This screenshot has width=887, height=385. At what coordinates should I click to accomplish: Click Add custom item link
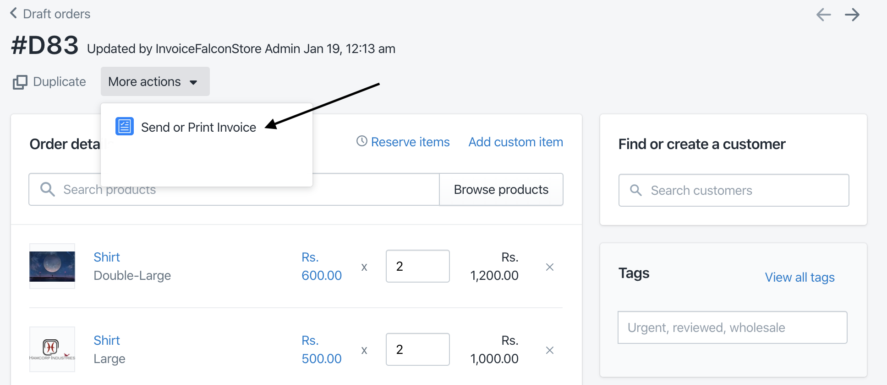[x=515, y=142]
